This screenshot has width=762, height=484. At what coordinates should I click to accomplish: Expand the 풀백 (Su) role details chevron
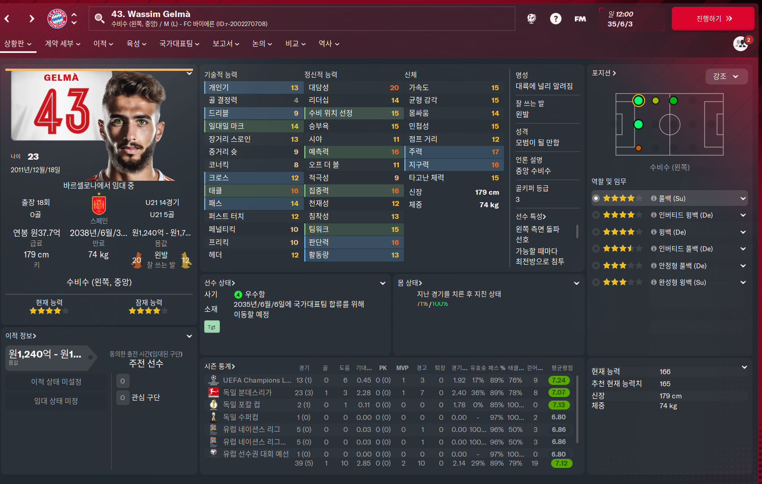743,198
